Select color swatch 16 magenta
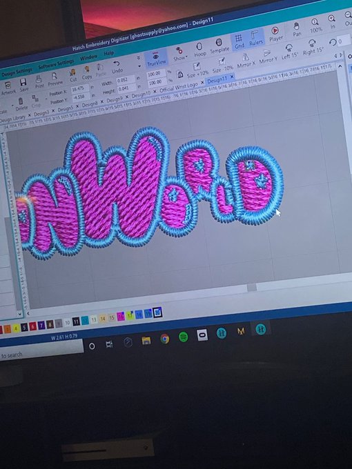Viewport: 352px width, 469px height. (x=121, y=317)
